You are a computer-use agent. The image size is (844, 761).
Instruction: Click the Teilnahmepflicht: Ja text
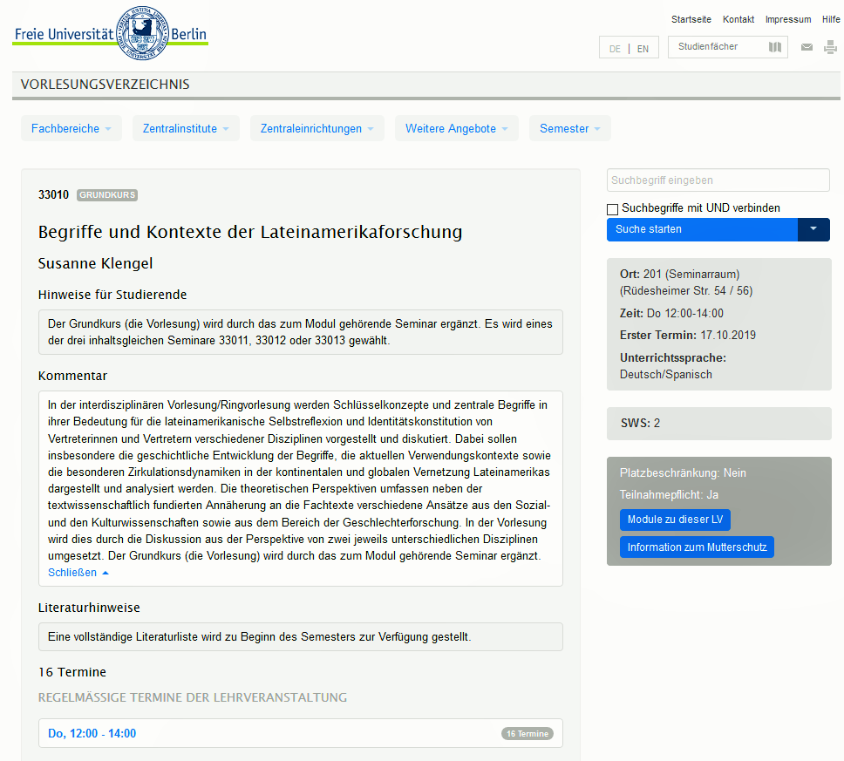tap(669, 494)
